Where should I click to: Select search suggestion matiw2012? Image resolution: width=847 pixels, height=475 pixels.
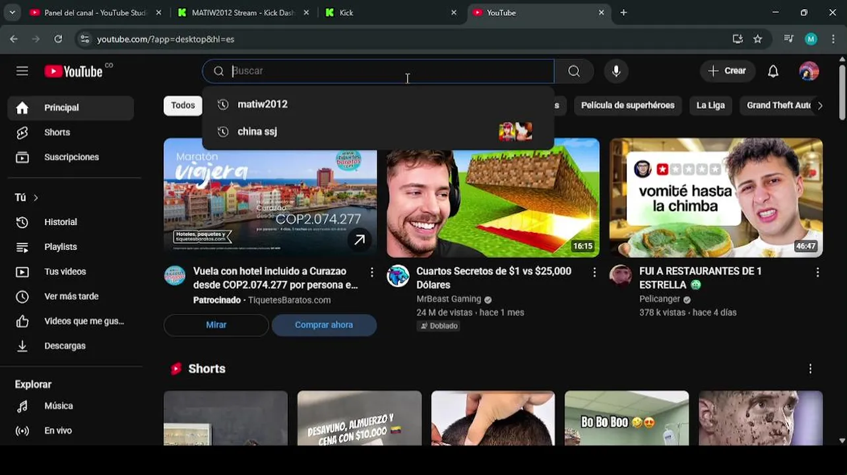click(378, 104)
